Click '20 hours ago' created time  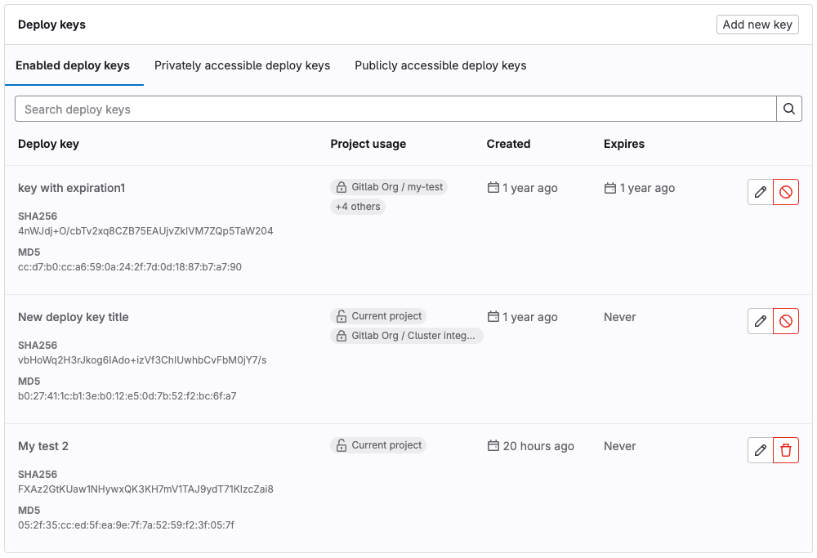pyautogui.click(x=538, y=446)
